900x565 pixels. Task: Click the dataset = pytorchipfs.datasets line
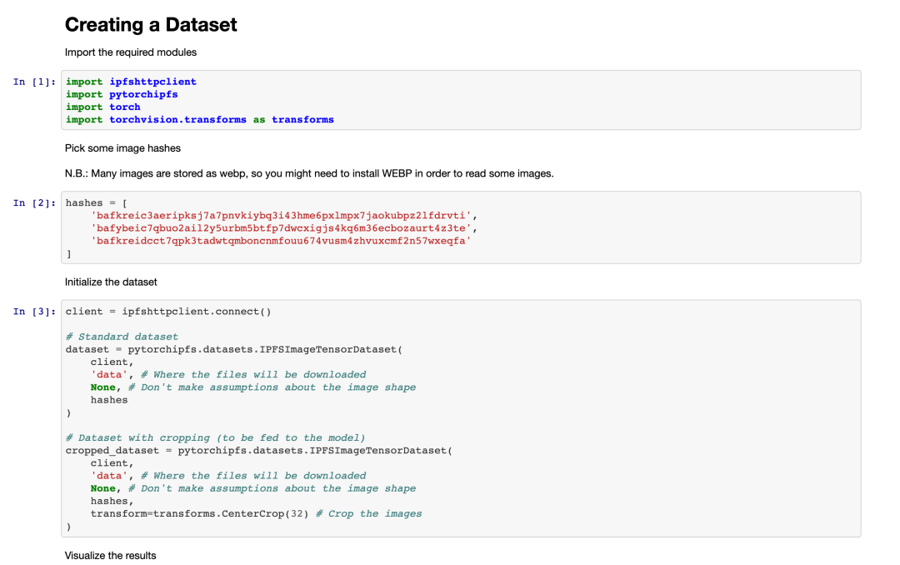coord(234,350)
